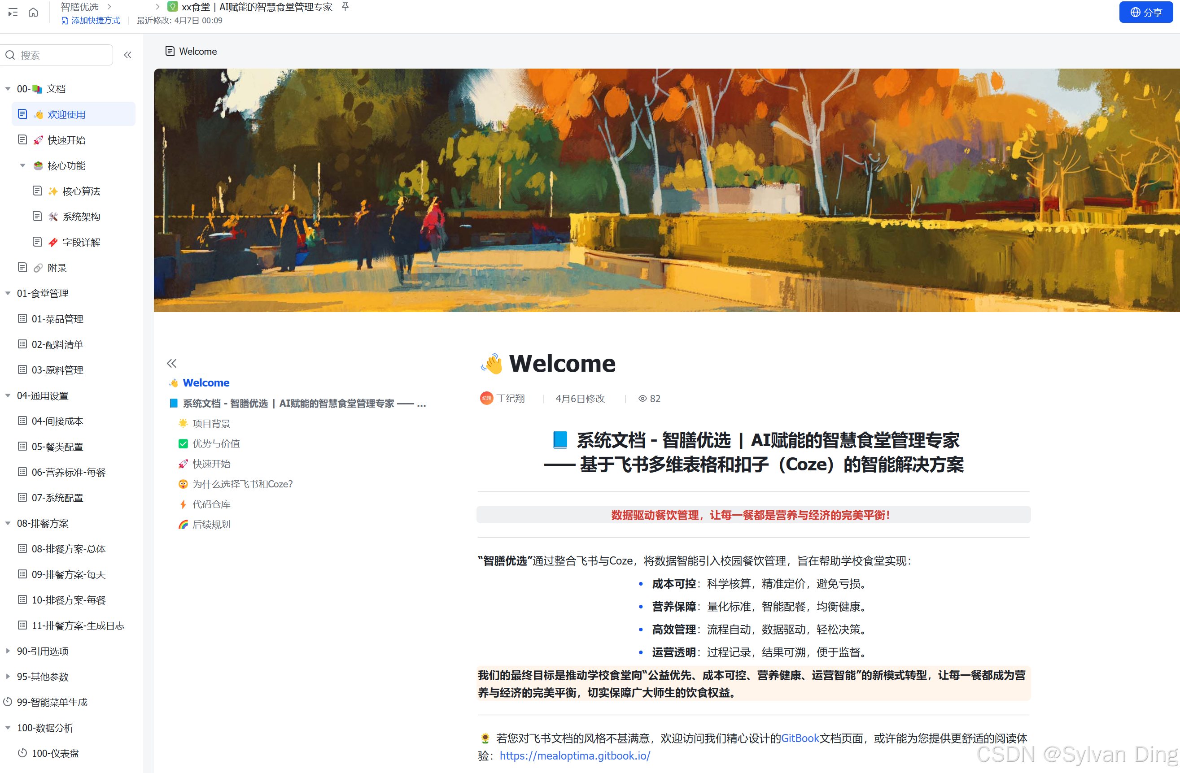Expand the 90-引用选项 group
Image resolution: width=1180 pixels, height=773 pixels.
8,651
